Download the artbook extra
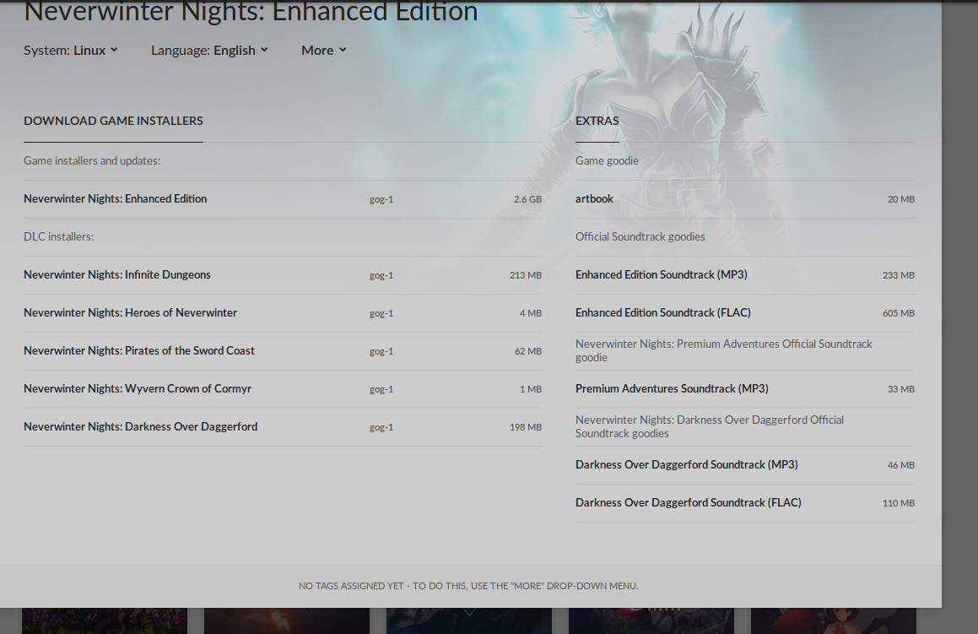The height and width of the screenshot is (634, 978). click(745, 199)
